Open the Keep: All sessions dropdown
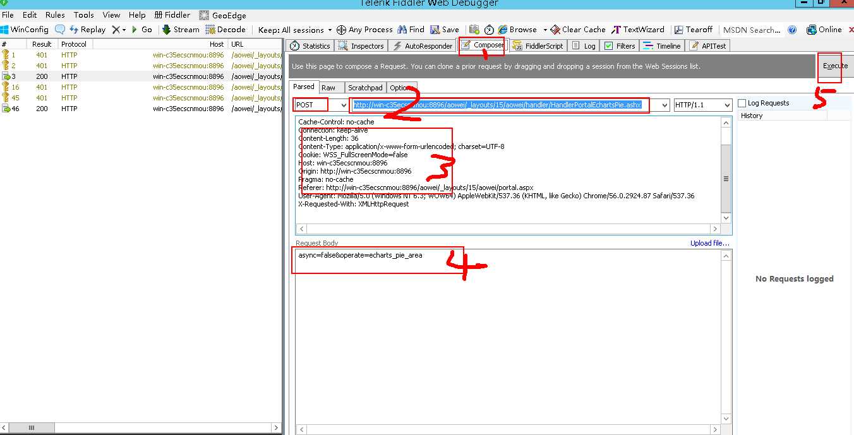The width and height of the screenshot is (854, 435). 295,30
